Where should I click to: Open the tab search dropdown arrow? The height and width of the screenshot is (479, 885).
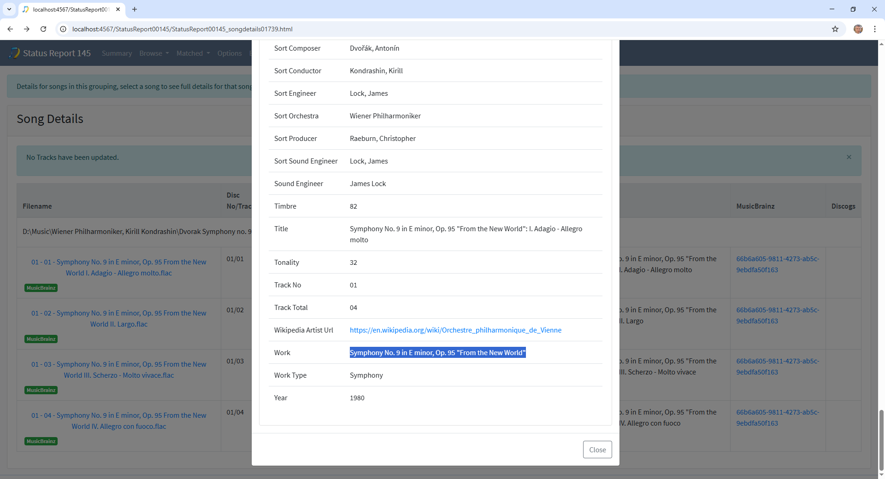(x=9, y=9)
